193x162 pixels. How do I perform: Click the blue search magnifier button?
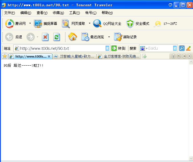click(x=182, y=48)
